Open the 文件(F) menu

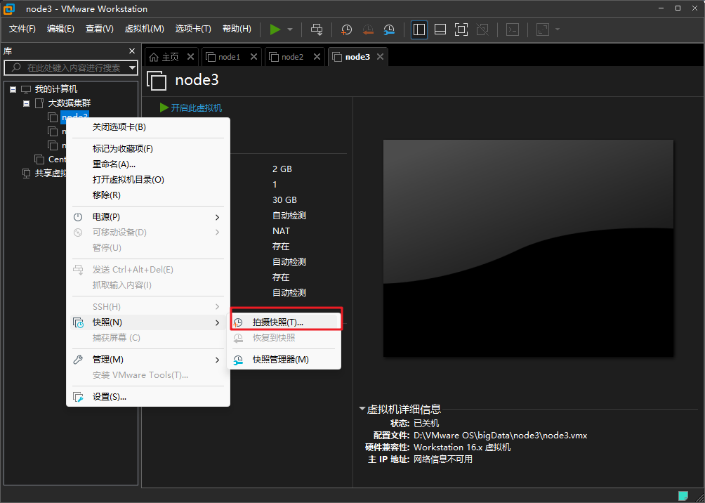pos(22,29)
